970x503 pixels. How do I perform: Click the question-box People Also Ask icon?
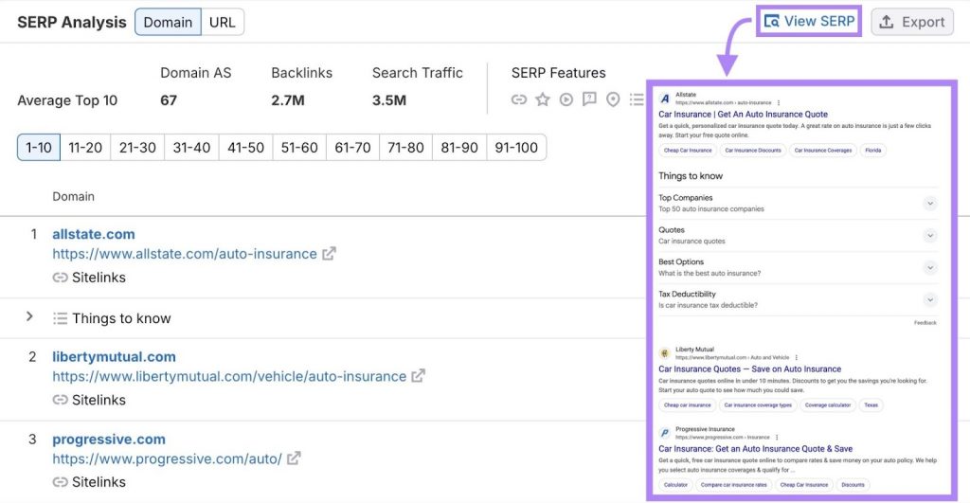[589, 99]
